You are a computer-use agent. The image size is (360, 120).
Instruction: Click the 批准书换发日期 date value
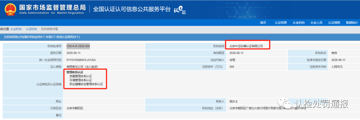click(x=338, y=60)
